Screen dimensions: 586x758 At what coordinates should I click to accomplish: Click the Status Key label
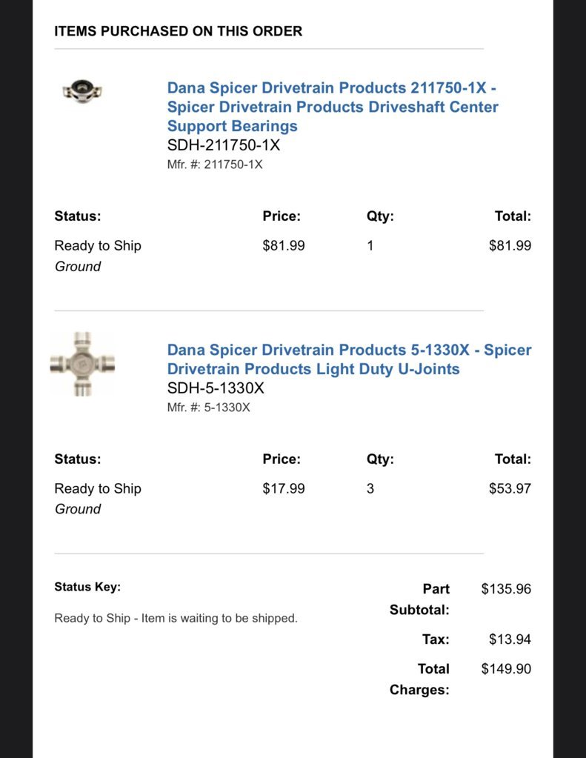point(87,587)
